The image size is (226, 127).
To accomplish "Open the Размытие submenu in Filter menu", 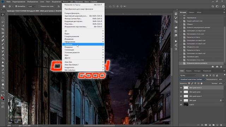I will click(x=83, y=44).
